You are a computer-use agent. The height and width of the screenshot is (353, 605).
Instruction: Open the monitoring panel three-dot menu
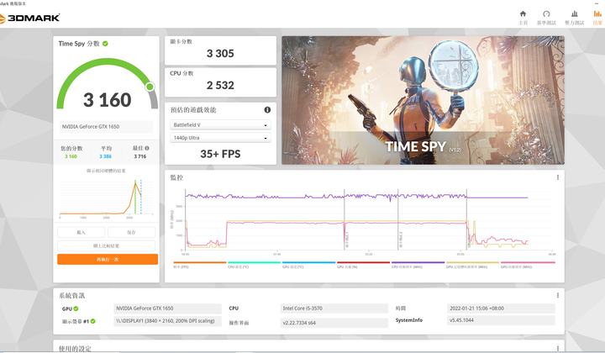[558, 177]
